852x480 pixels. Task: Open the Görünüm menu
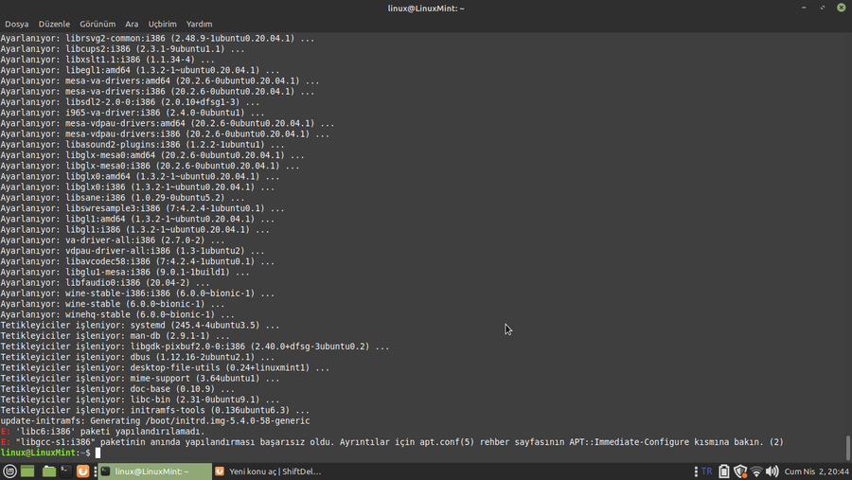point(98,24)
